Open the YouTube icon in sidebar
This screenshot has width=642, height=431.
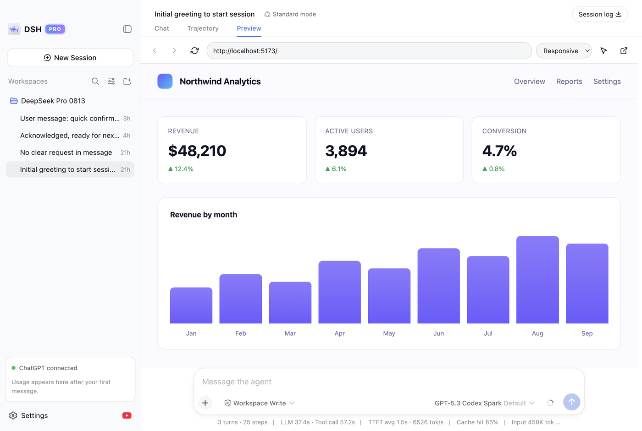tap(127, 415)
